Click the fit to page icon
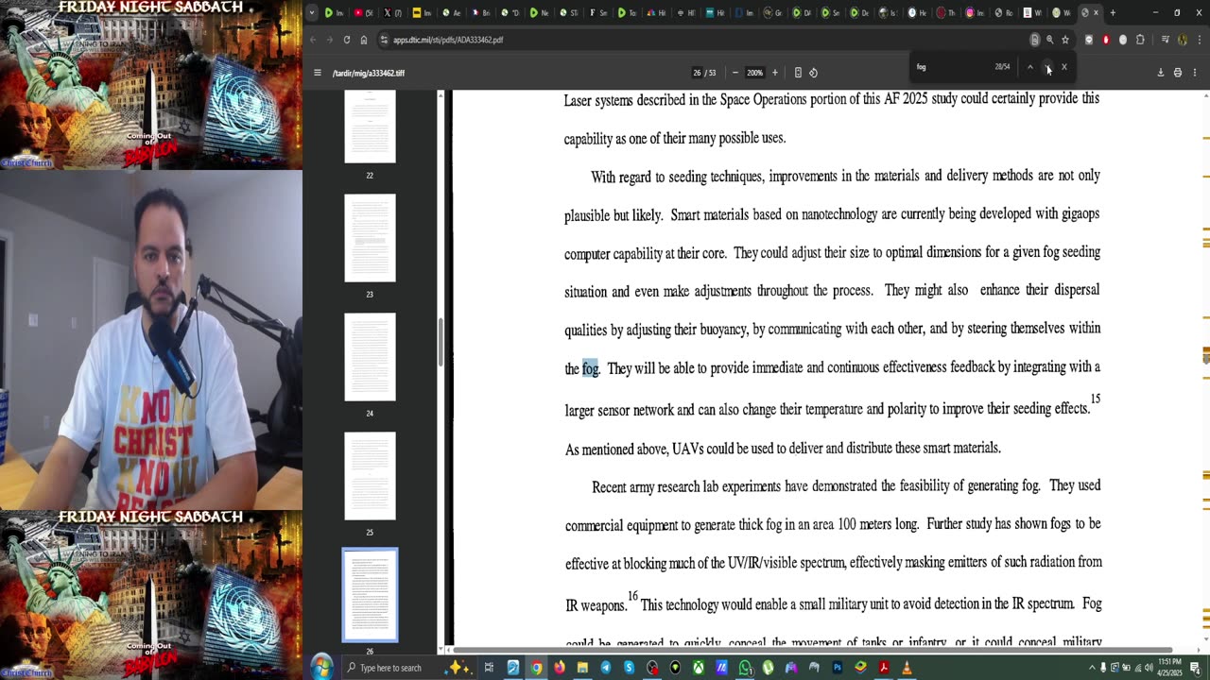 click(798, 73)
